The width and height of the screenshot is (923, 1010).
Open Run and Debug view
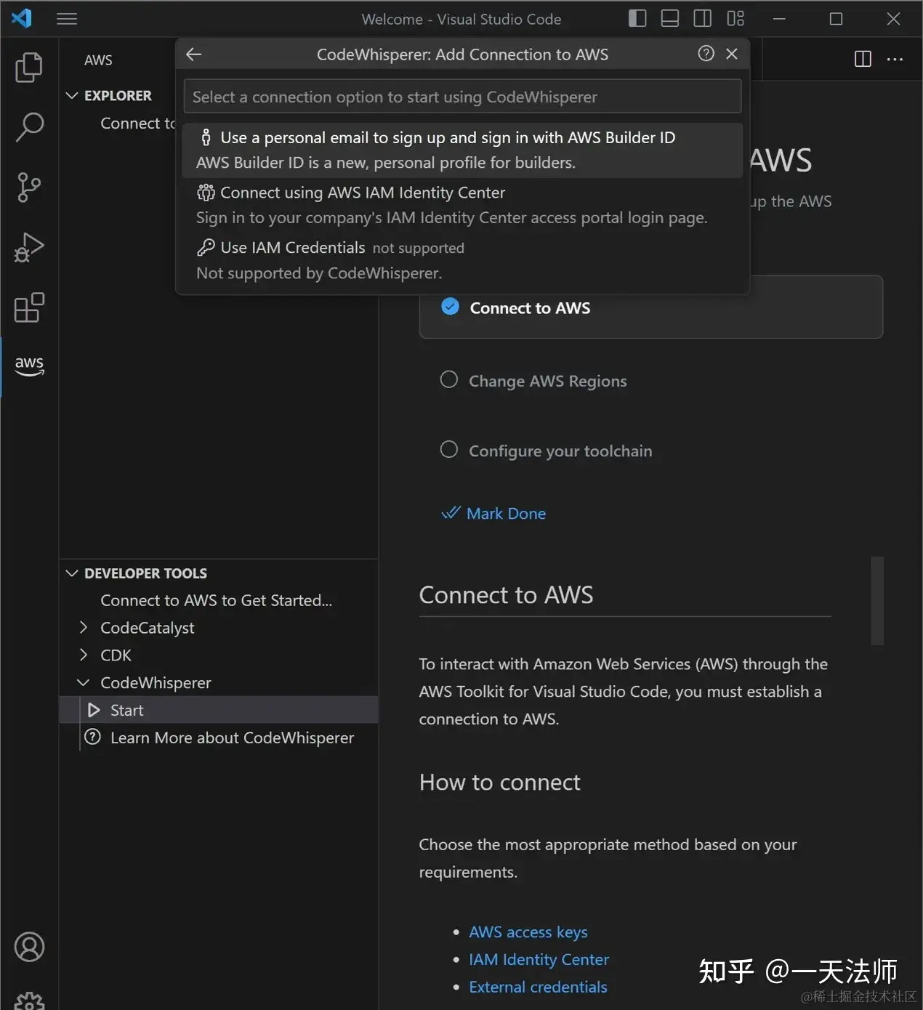coord(29,248)
